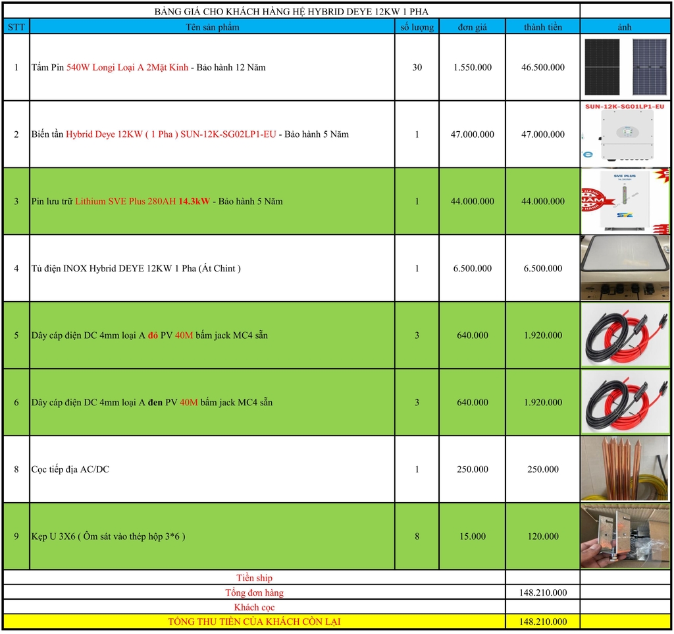The width and height of the screenshot is (674, 634).
Task: Select 'TỔNG THU TIỀN CỦA KHÁCH CÒN LẠI' in the yellow row
Action: coord(254,621)
